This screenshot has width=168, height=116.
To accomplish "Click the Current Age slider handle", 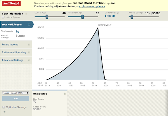I will pos(47,17).
